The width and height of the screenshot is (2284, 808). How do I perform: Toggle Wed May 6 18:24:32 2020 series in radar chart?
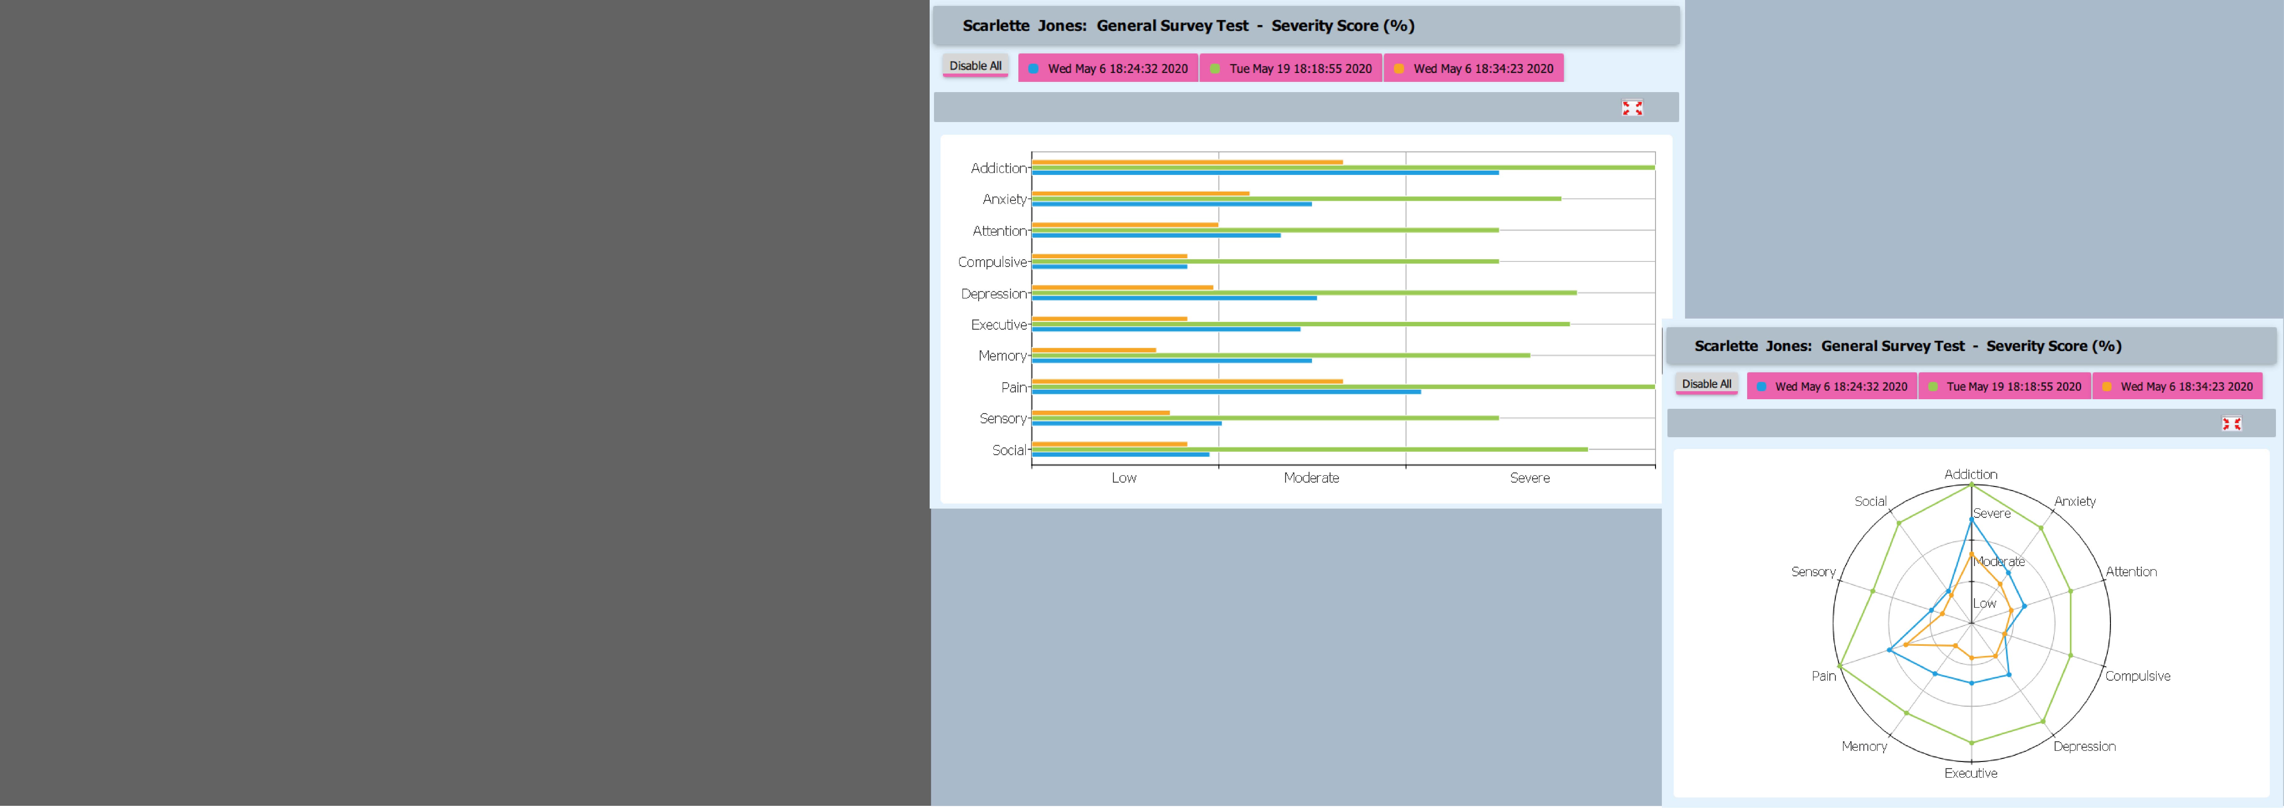[x=1832, y=386]
